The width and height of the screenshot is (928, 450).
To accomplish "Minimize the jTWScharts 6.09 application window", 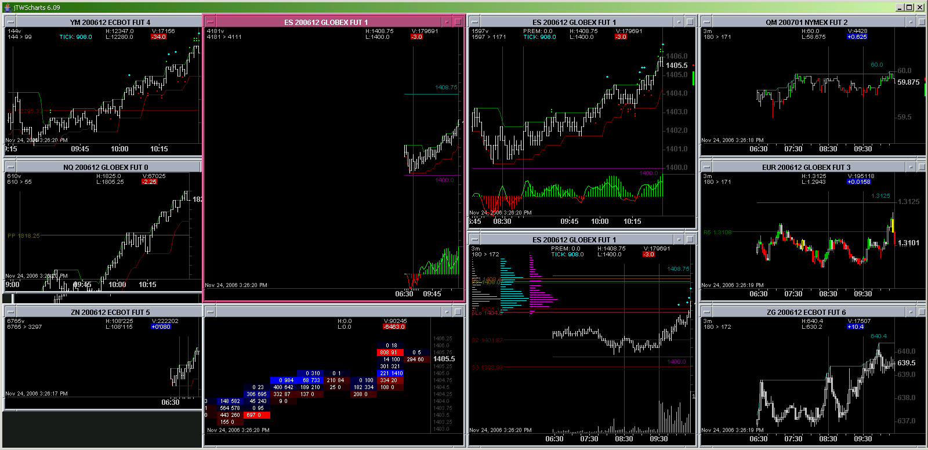I will click(900, 7).
